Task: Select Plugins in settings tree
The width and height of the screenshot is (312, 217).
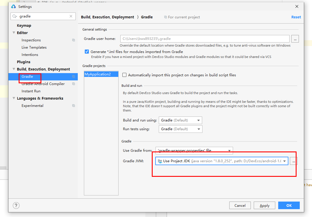Action: click(24, 62)
